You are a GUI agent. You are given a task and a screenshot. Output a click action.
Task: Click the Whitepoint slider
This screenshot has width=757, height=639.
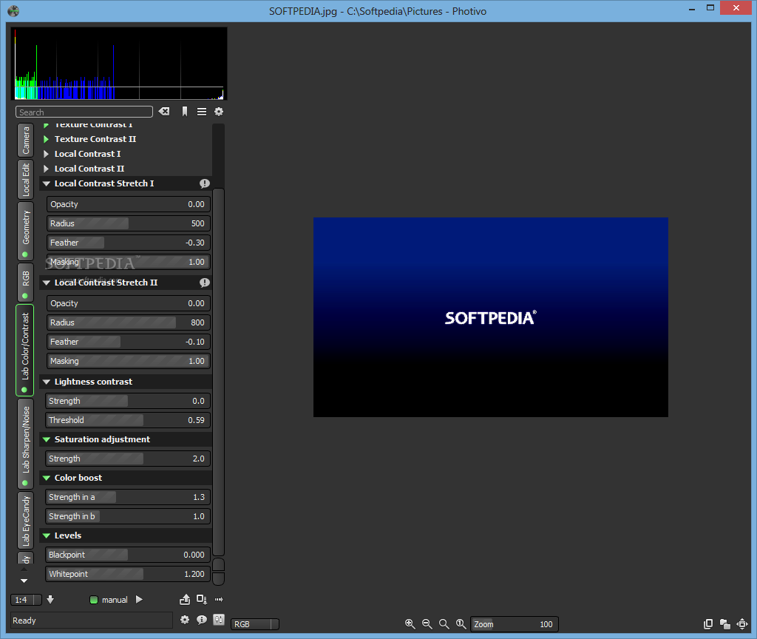point(128,574)
